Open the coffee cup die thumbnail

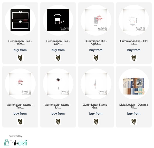coord(58,20)
